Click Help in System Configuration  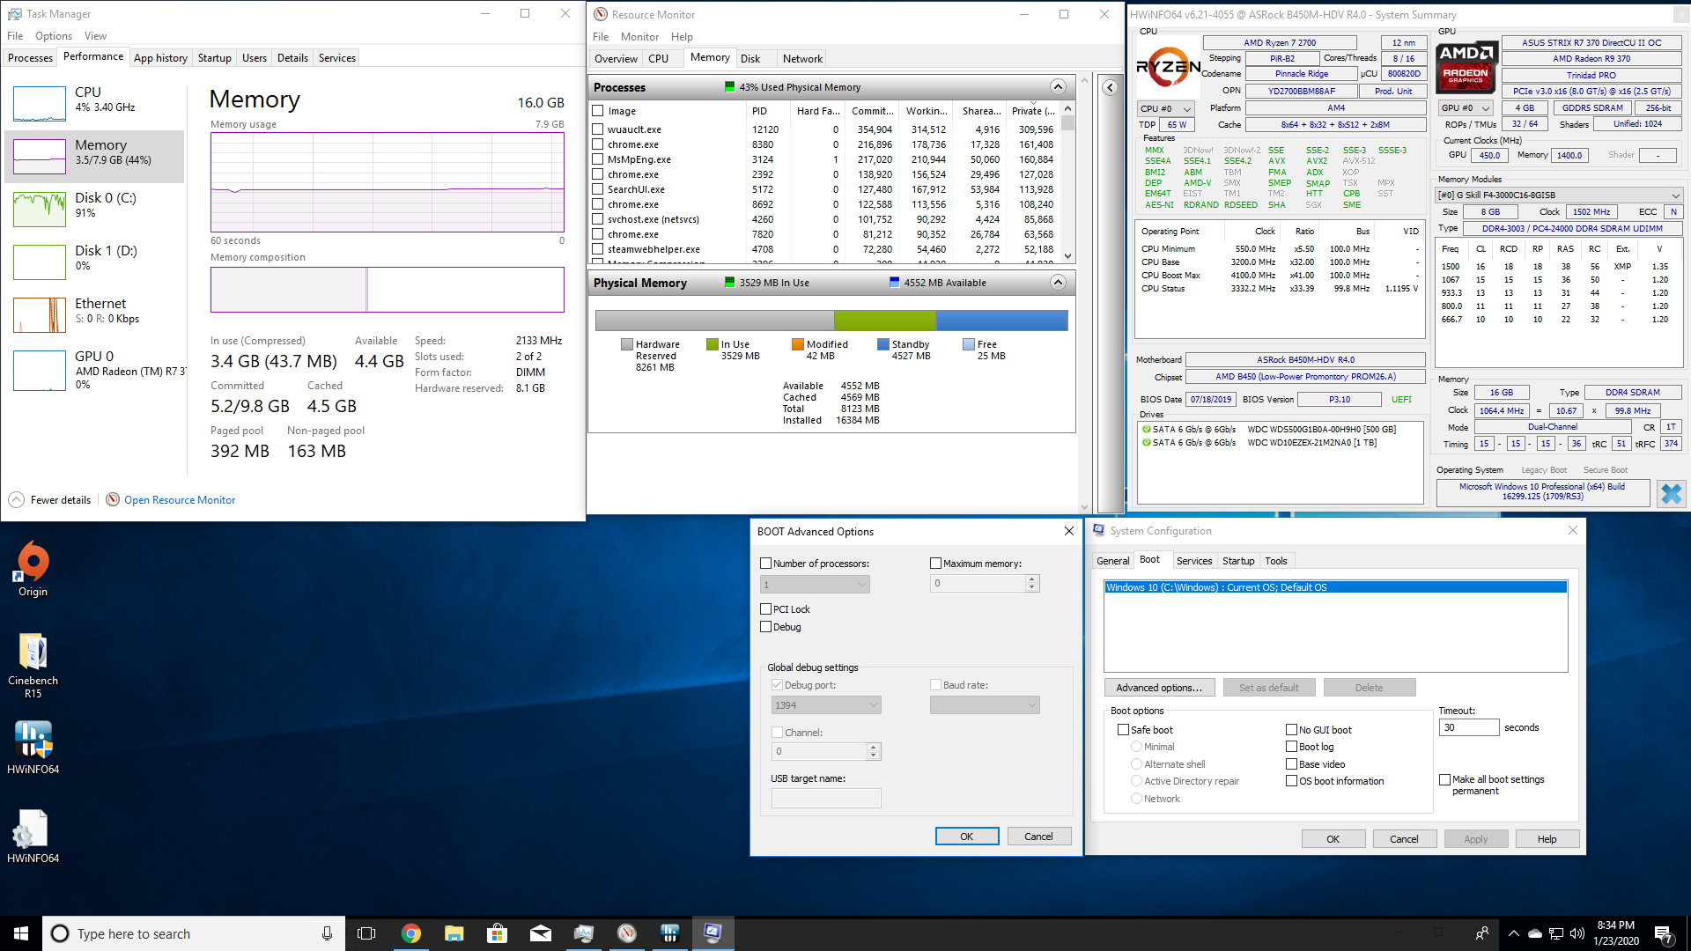pyautogui.click(x=1547, y=839)
